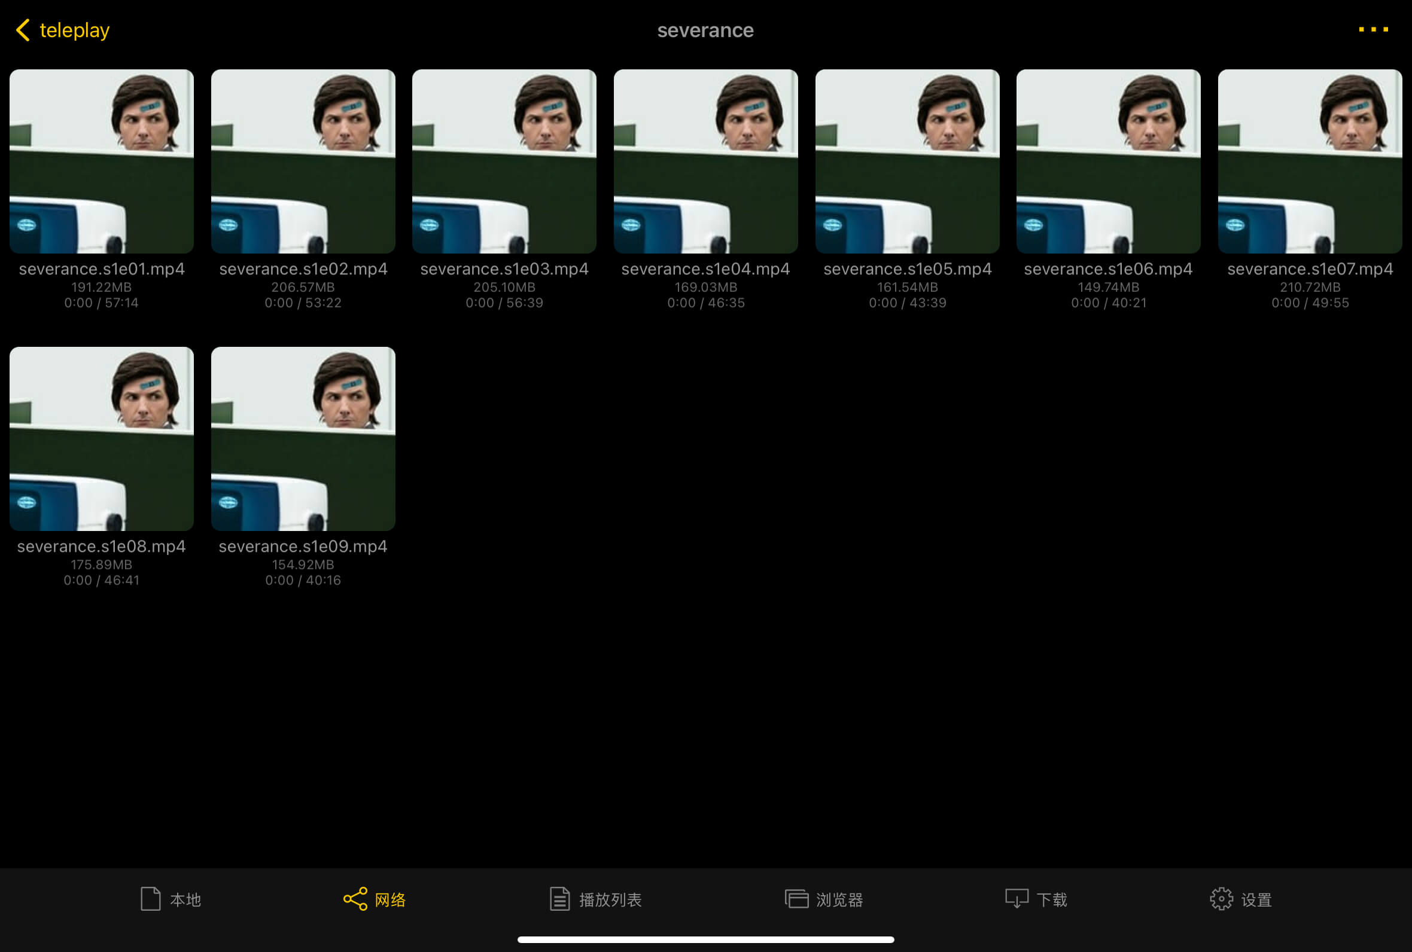Open the 下载 tab
The width and height of the screenshot is (1412, 952).
pos(1036,899)
